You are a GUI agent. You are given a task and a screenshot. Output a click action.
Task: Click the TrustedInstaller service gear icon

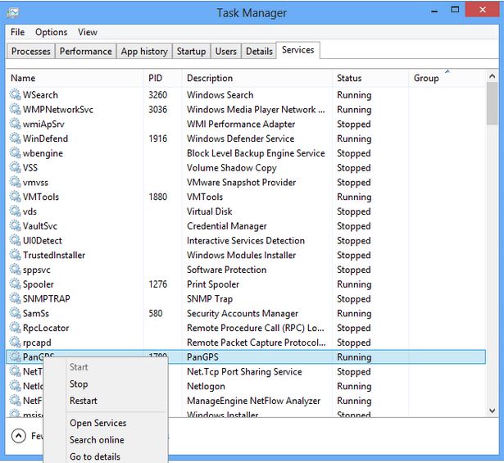click(15, 255)
